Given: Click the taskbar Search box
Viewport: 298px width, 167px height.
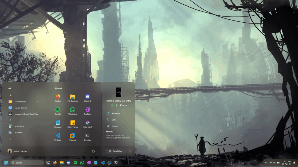Looking at the screenshot, I should [27, 163].
